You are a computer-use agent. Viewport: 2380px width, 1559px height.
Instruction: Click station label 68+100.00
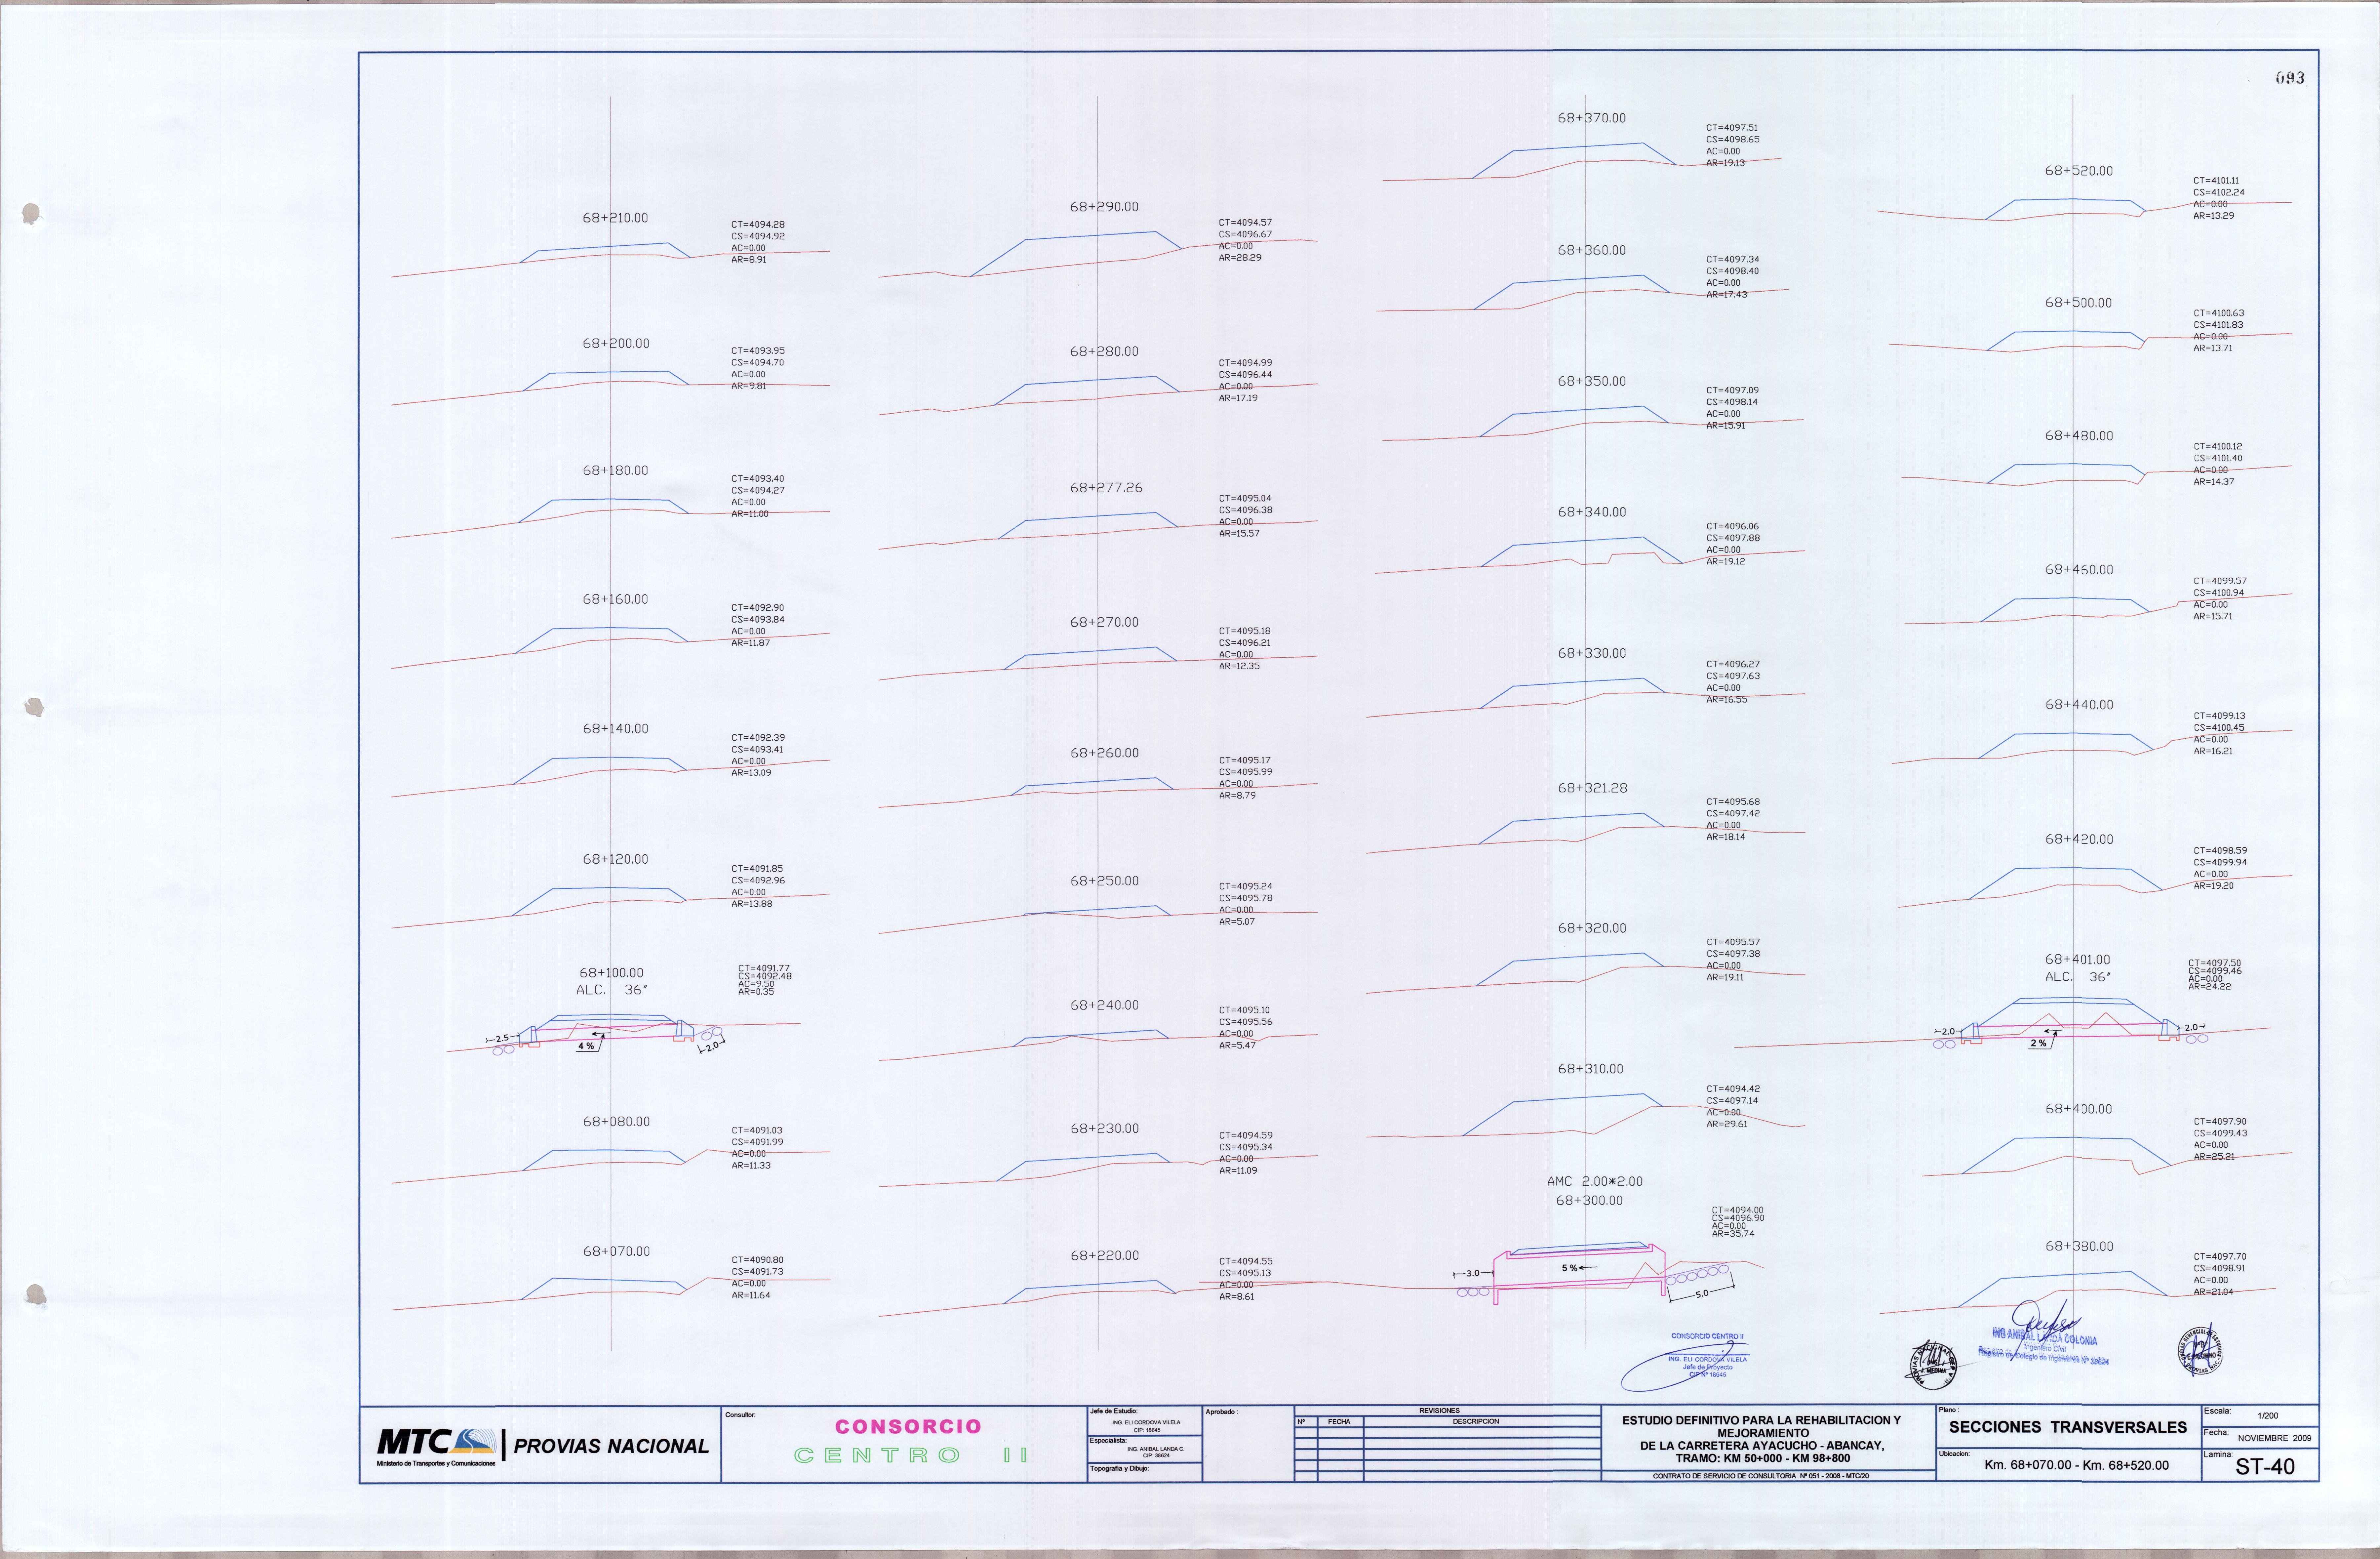click(611, 973)
